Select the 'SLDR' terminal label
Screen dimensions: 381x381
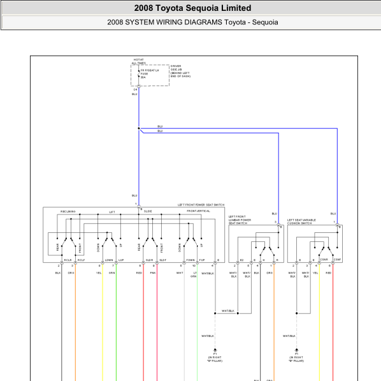149,260
